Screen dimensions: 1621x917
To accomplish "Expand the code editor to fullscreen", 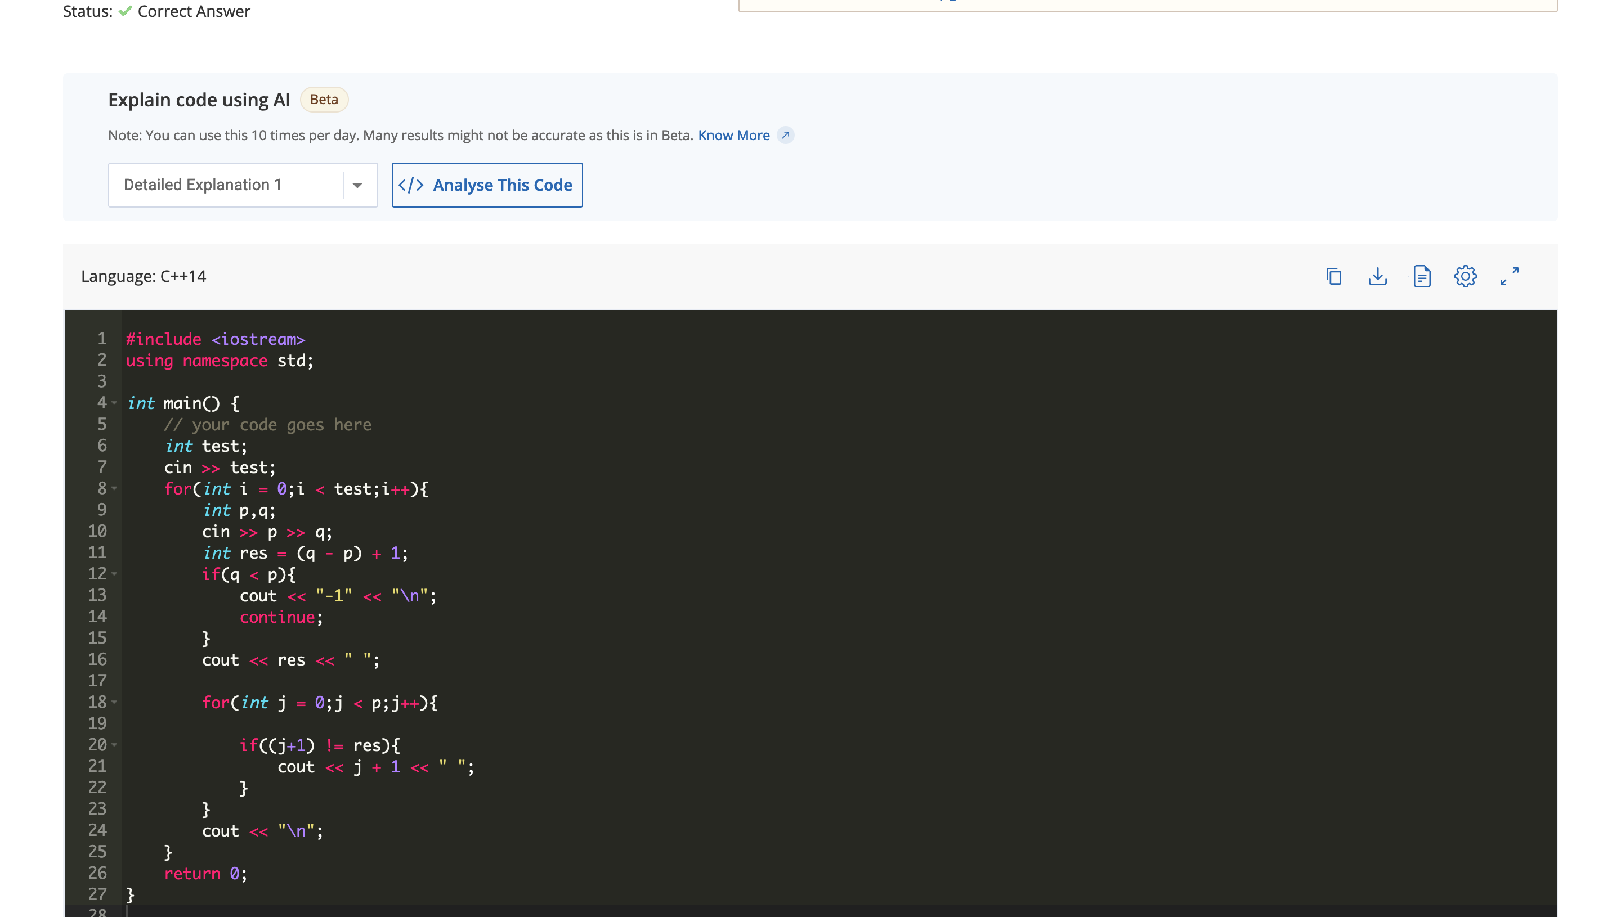I will 1510,276.
